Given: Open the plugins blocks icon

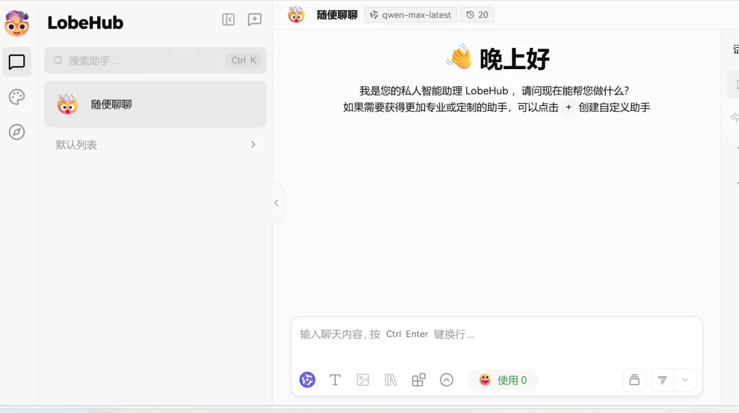Looking at the screenshot, I should click(x=419, y=379).
